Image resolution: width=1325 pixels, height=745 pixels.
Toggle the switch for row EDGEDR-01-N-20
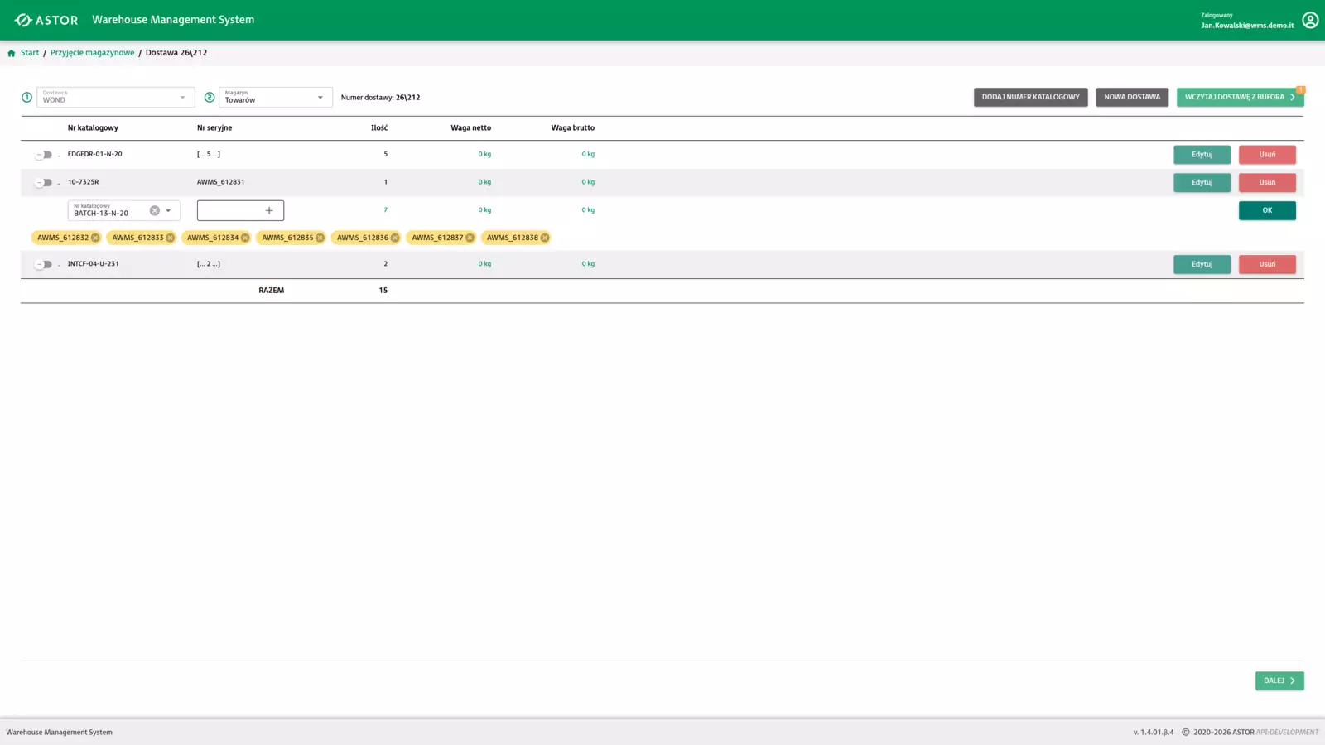(x=43, y=155)
